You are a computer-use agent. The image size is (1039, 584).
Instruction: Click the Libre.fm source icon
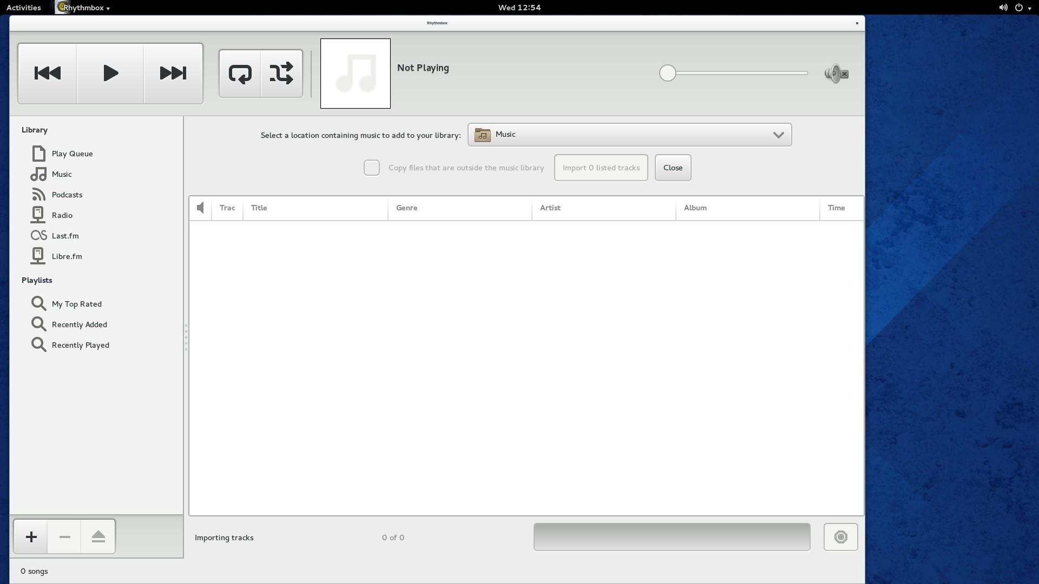coord(38,256)
